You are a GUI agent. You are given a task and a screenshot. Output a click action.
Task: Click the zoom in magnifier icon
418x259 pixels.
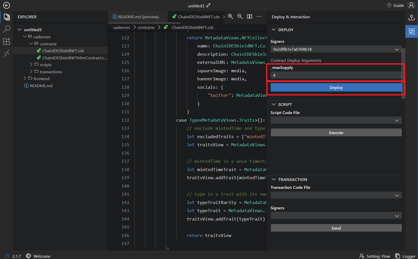pyautogui.click(x=231, y=16)
